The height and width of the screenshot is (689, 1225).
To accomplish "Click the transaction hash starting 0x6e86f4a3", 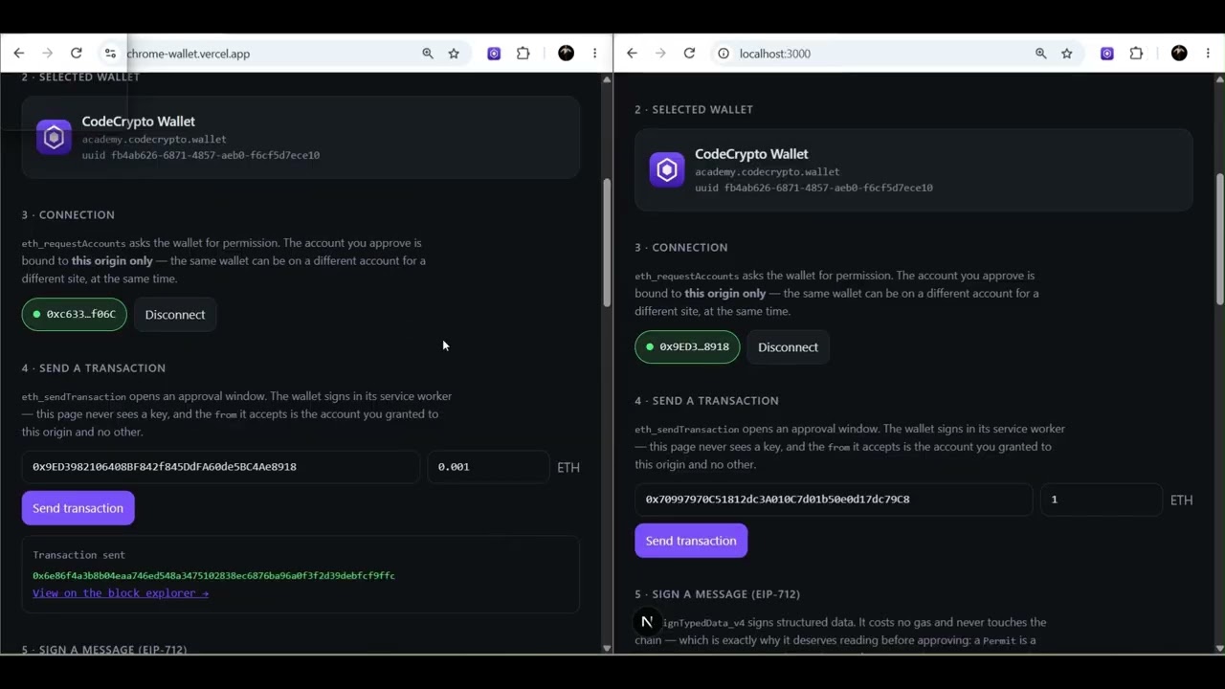I will [213, 576].
